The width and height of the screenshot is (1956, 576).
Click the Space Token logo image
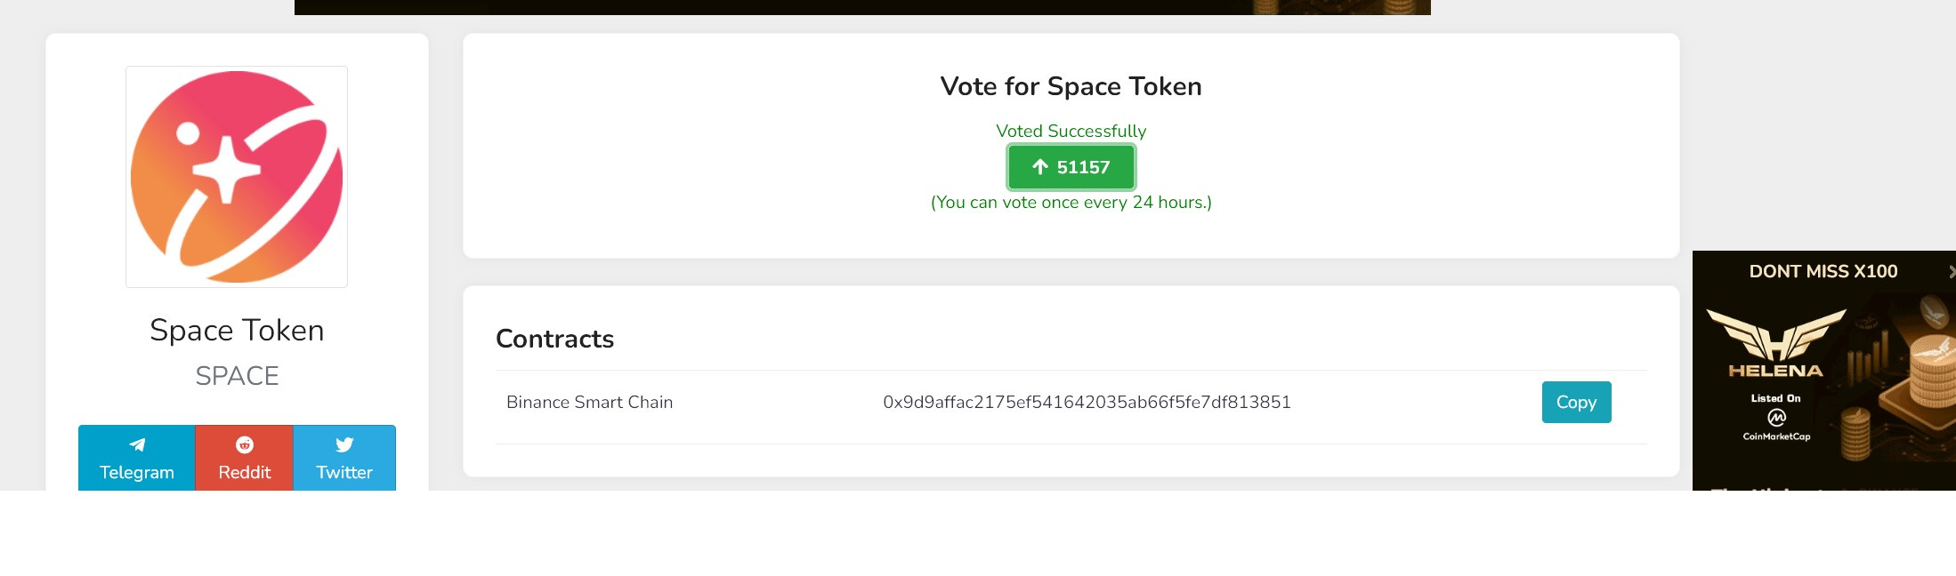[x=237, y=177]
